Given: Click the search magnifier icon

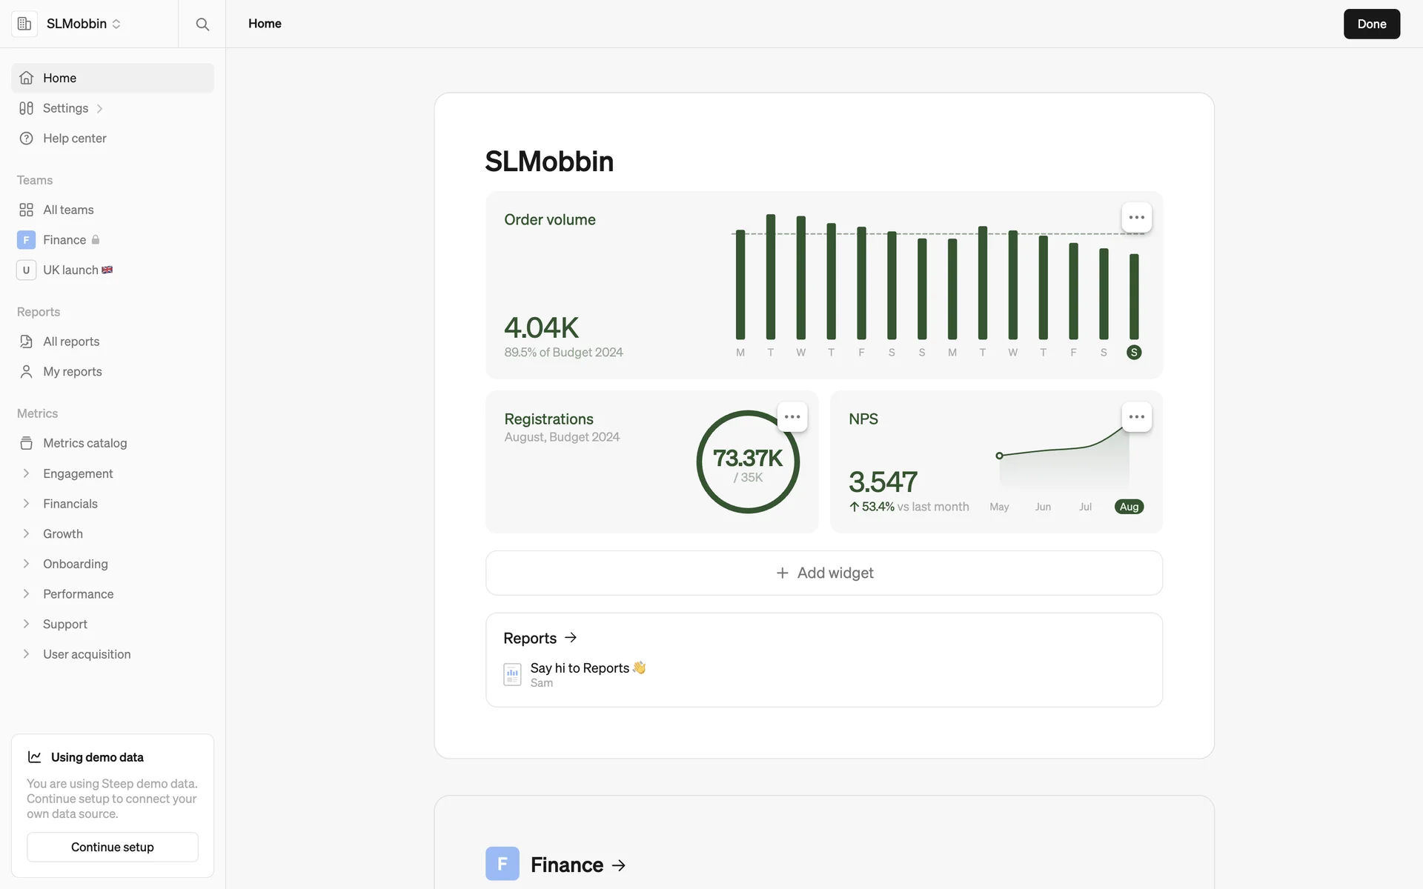Looking at the screenshot, I should tap(202, 24).
